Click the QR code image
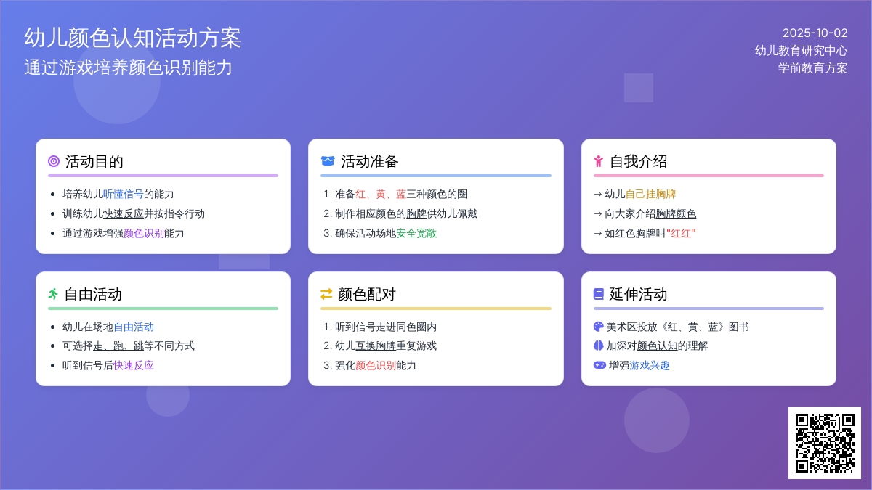872x490 pixels. [x=825, y=443]
